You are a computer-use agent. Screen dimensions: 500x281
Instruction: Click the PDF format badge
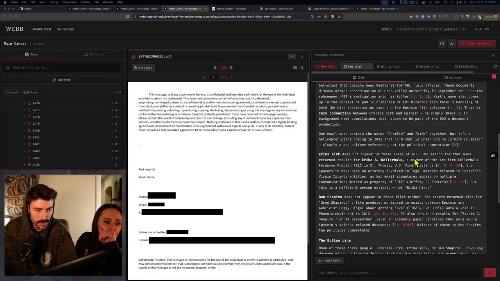pos(291,57)
